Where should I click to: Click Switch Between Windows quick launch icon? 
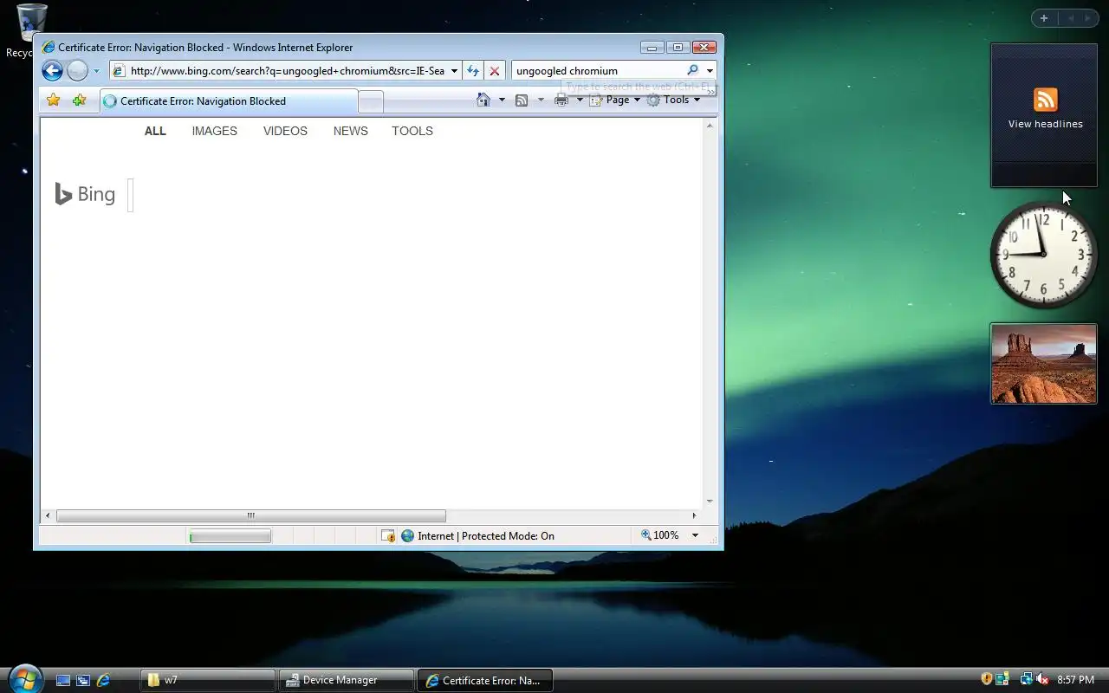tap(83, 681)
